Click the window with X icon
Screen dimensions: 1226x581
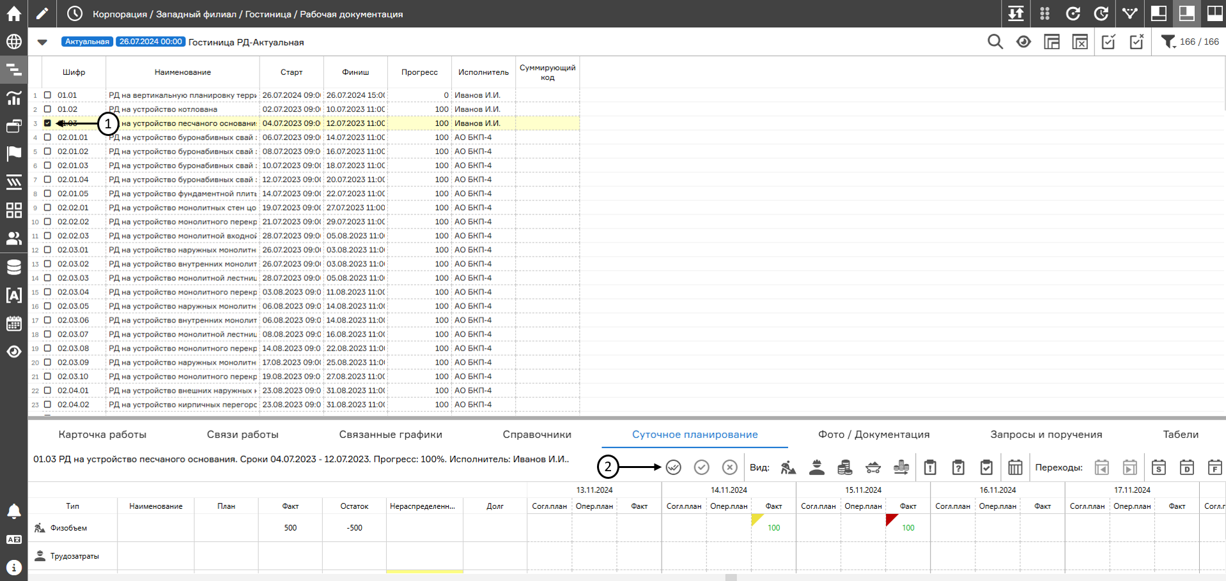pos(1080,42)
